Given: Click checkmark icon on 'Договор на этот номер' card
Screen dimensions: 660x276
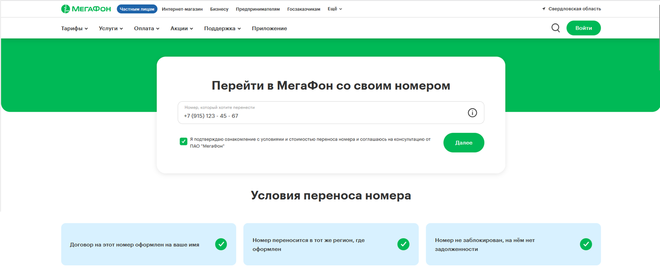Looking at the screenshot, I should point(221,244).
